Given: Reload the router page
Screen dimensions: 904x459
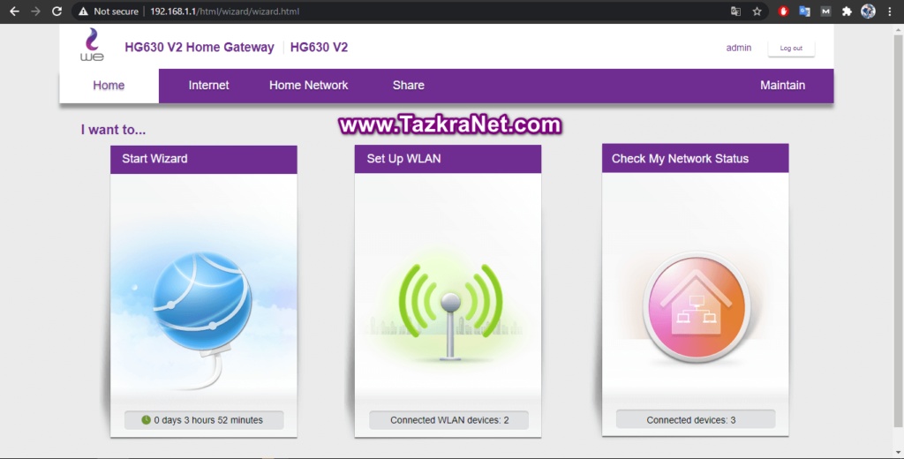Looking at the screenshot, I should (57, 11).
